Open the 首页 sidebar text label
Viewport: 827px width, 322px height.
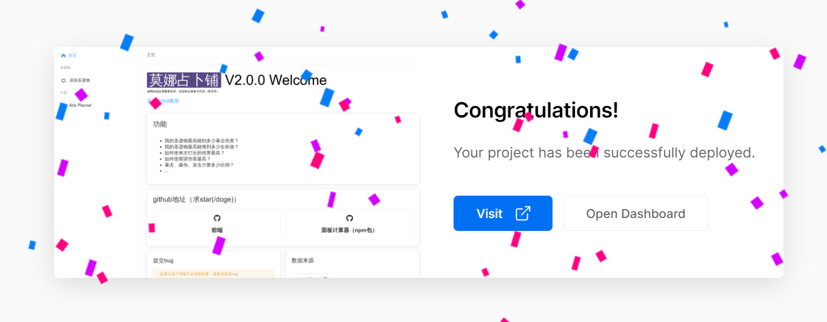click(x=72, y=55)
